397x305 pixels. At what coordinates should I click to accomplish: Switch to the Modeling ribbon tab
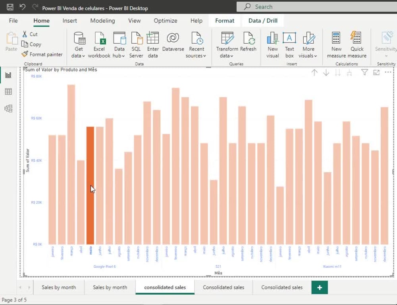(102, 21)
